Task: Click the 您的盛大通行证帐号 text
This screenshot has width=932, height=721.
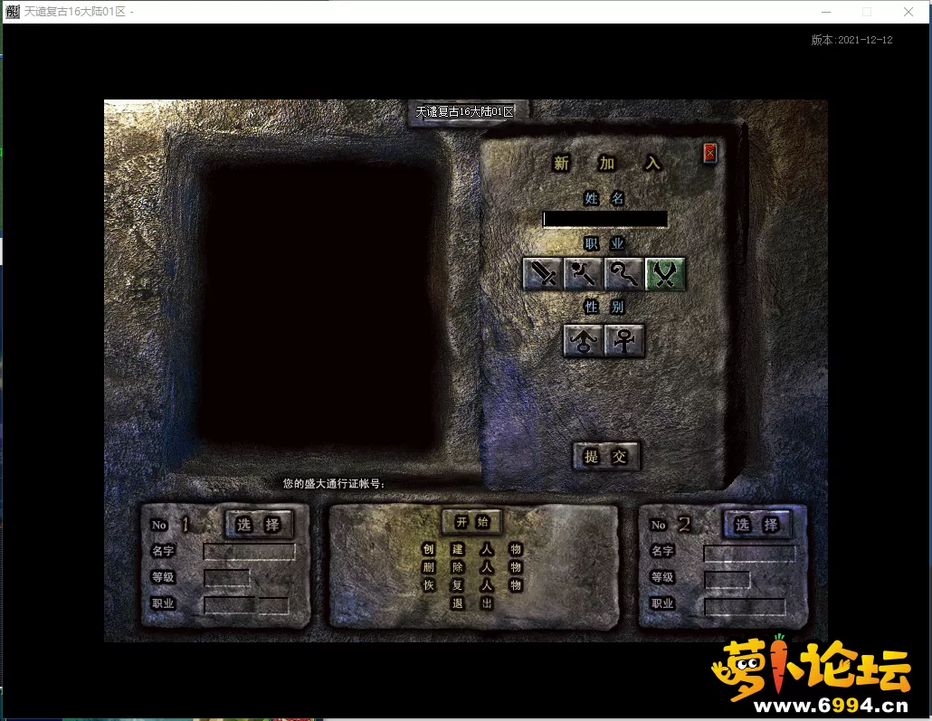Action: click(x=334, y=483)
